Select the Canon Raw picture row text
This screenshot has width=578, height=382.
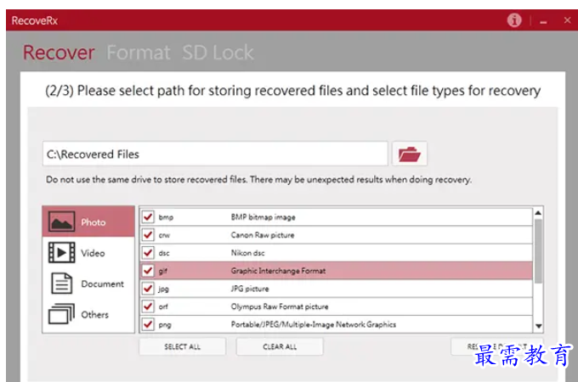(x=263, y=235)
